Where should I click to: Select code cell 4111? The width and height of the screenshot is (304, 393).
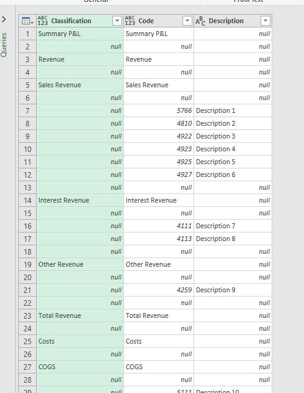pyautogui.click(x=159, y=226)
